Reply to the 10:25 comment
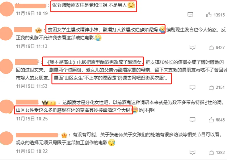The image size is (227, 160). point(192,120)
